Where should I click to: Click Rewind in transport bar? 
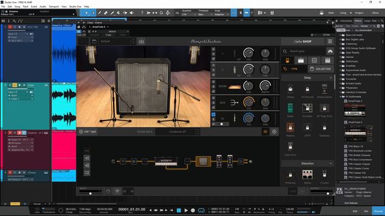[x=155, y=211]
